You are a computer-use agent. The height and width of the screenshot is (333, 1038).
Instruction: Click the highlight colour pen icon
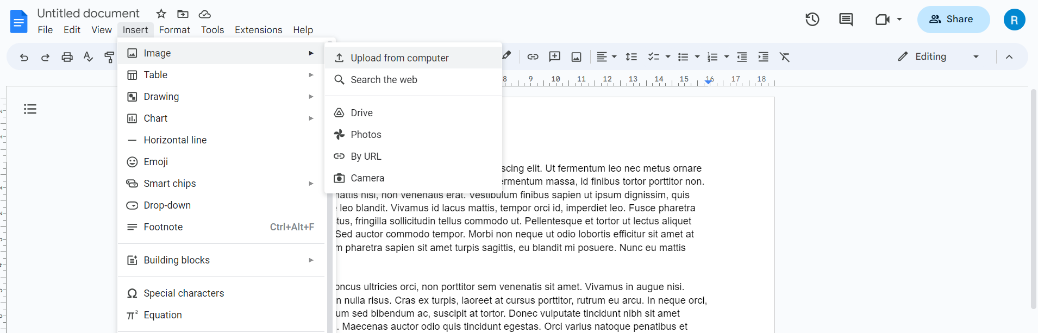point(507,55)
